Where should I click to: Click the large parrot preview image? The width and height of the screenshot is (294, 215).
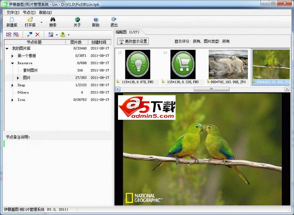(202, 149)
